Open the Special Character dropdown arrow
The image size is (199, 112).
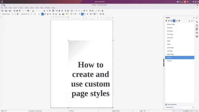74,11
